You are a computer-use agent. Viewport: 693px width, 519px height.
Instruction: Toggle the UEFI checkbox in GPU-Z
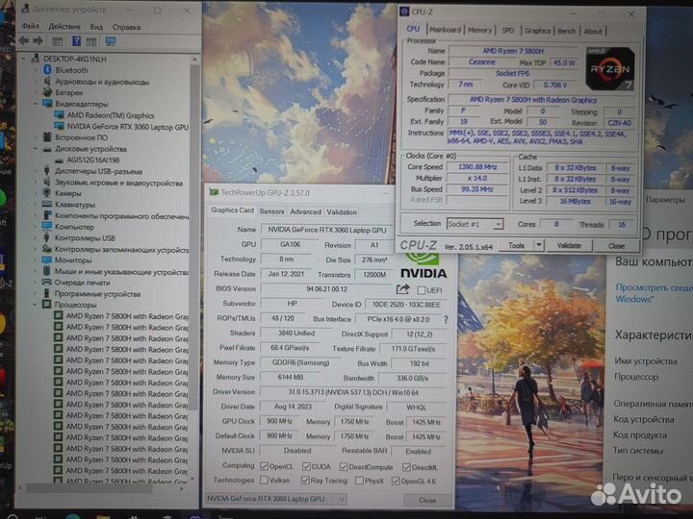point(422,290)
